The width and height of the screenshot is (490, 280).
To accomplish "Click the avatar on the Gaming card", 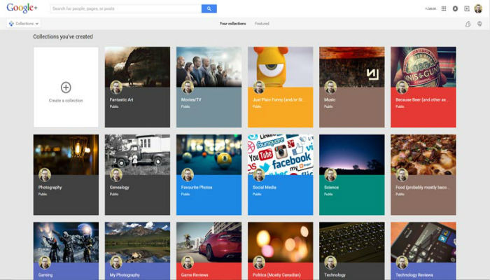I will [x=45, y=262].
